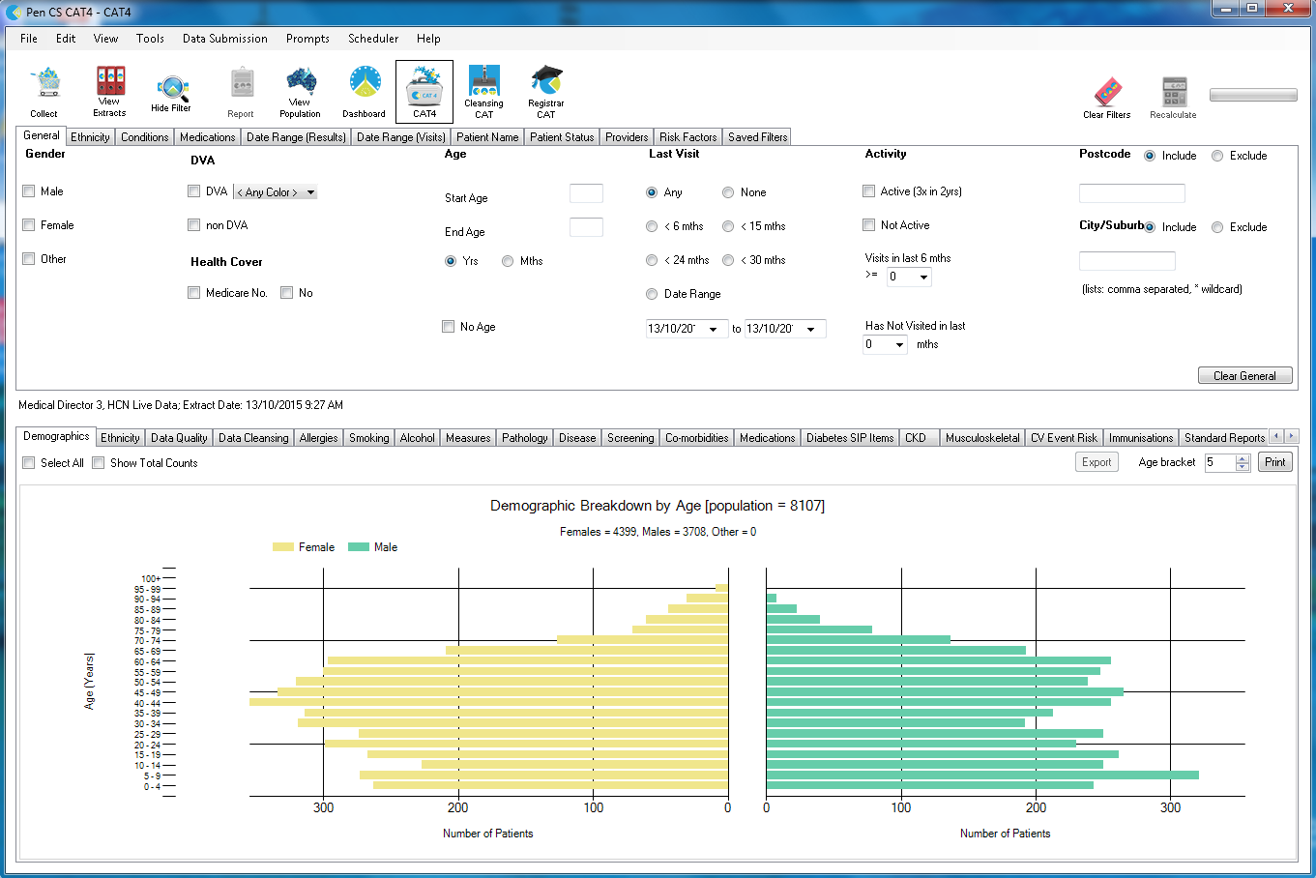Select Last Visit None radio button
This screenshot has width=1316, height=878.
click(x=728, y=192)
